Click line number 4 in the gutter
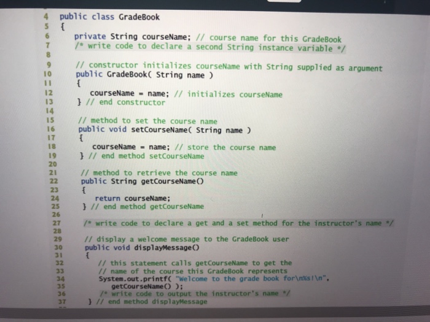The image size is (430, 322). (x=46, y=17)
